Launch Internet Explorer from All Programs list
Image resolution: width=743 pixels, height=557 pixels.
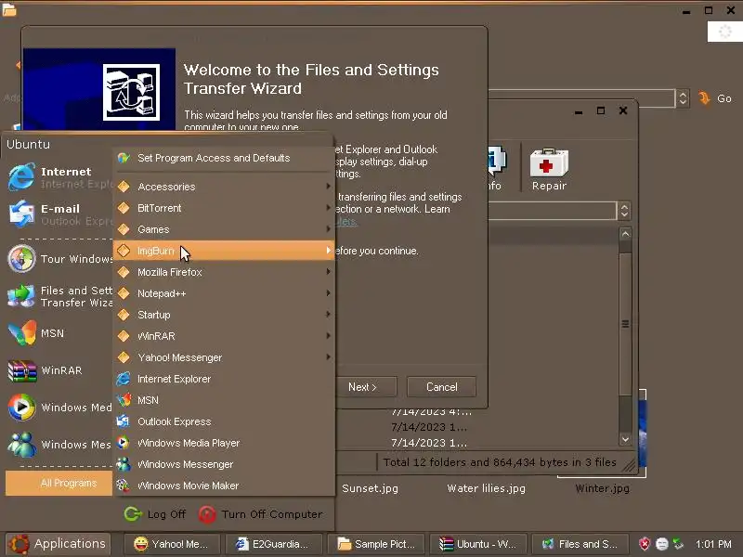[223, 379]
